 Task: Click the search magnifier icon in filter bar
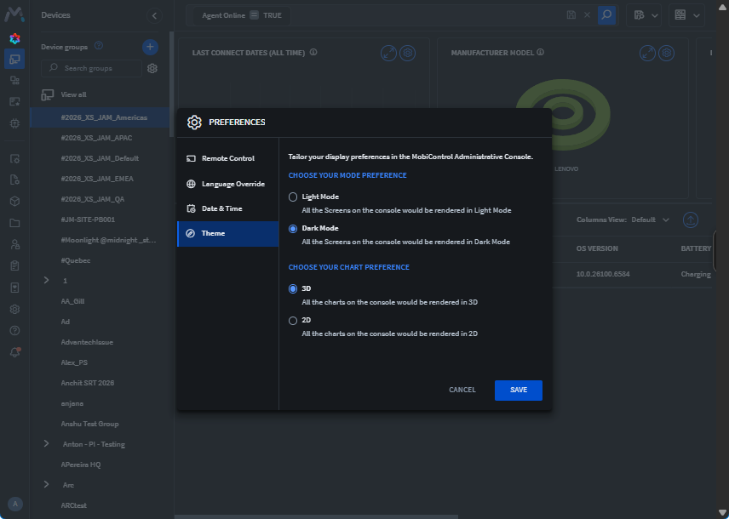click(x=606, y=15)
